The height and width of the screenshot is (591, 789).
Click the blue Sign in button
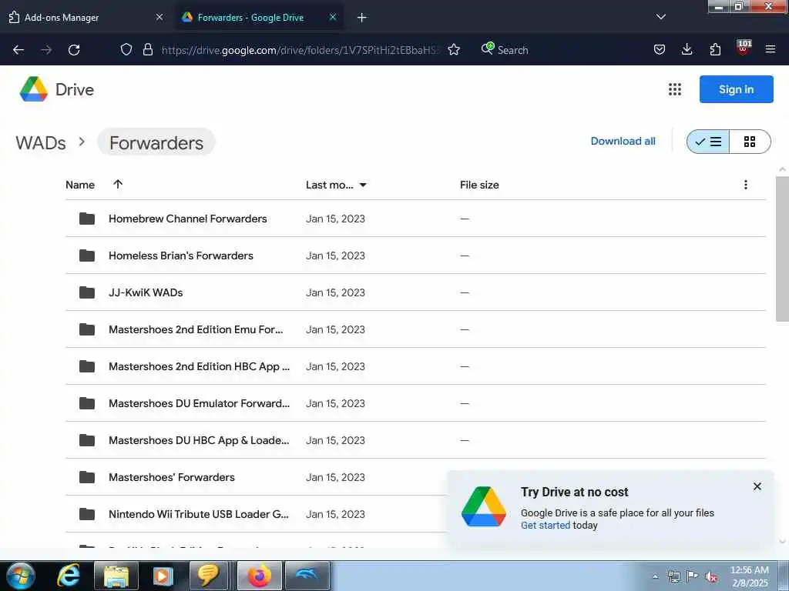[x=736, y=89]
